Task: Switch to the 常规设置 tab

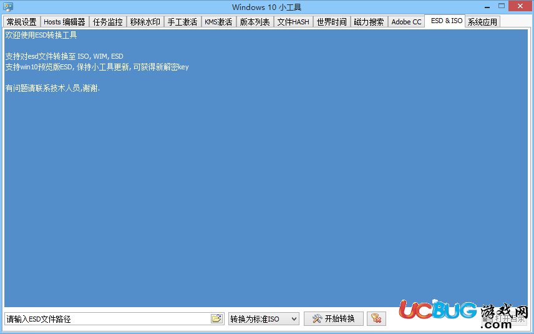Action: click(x=21, y=22)
